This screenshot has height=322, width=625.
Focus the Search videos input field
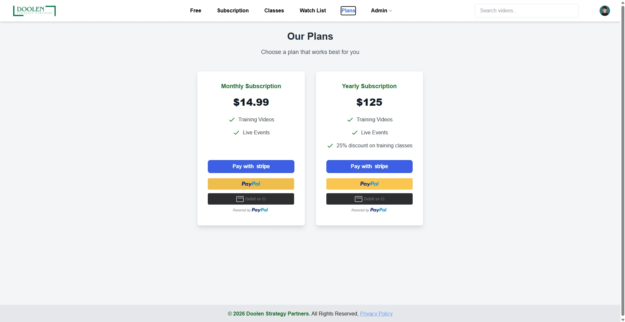(526, 11)
